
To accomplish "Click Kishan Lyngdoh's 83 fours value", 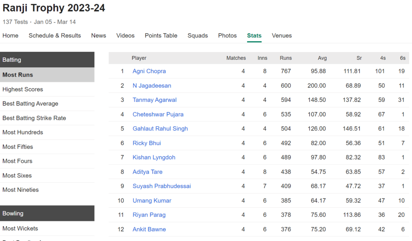I will pyautogui.click(x=381, y=158).
